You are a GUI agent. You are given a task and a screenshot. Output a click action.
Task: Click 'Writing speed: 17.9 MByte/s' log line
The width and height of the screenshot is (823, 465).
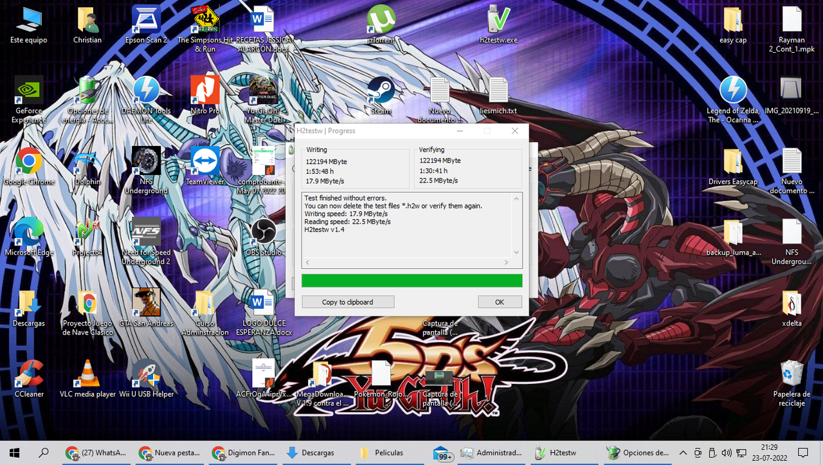[346, 214]
